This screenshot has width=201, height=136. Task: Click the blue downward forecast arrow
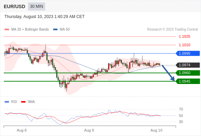click(x=168, y=73)
